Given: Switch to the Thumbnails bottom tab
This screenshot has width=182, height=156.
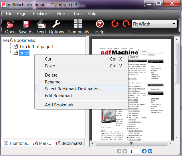Looking at the screenshot, I should pos(16,143).
